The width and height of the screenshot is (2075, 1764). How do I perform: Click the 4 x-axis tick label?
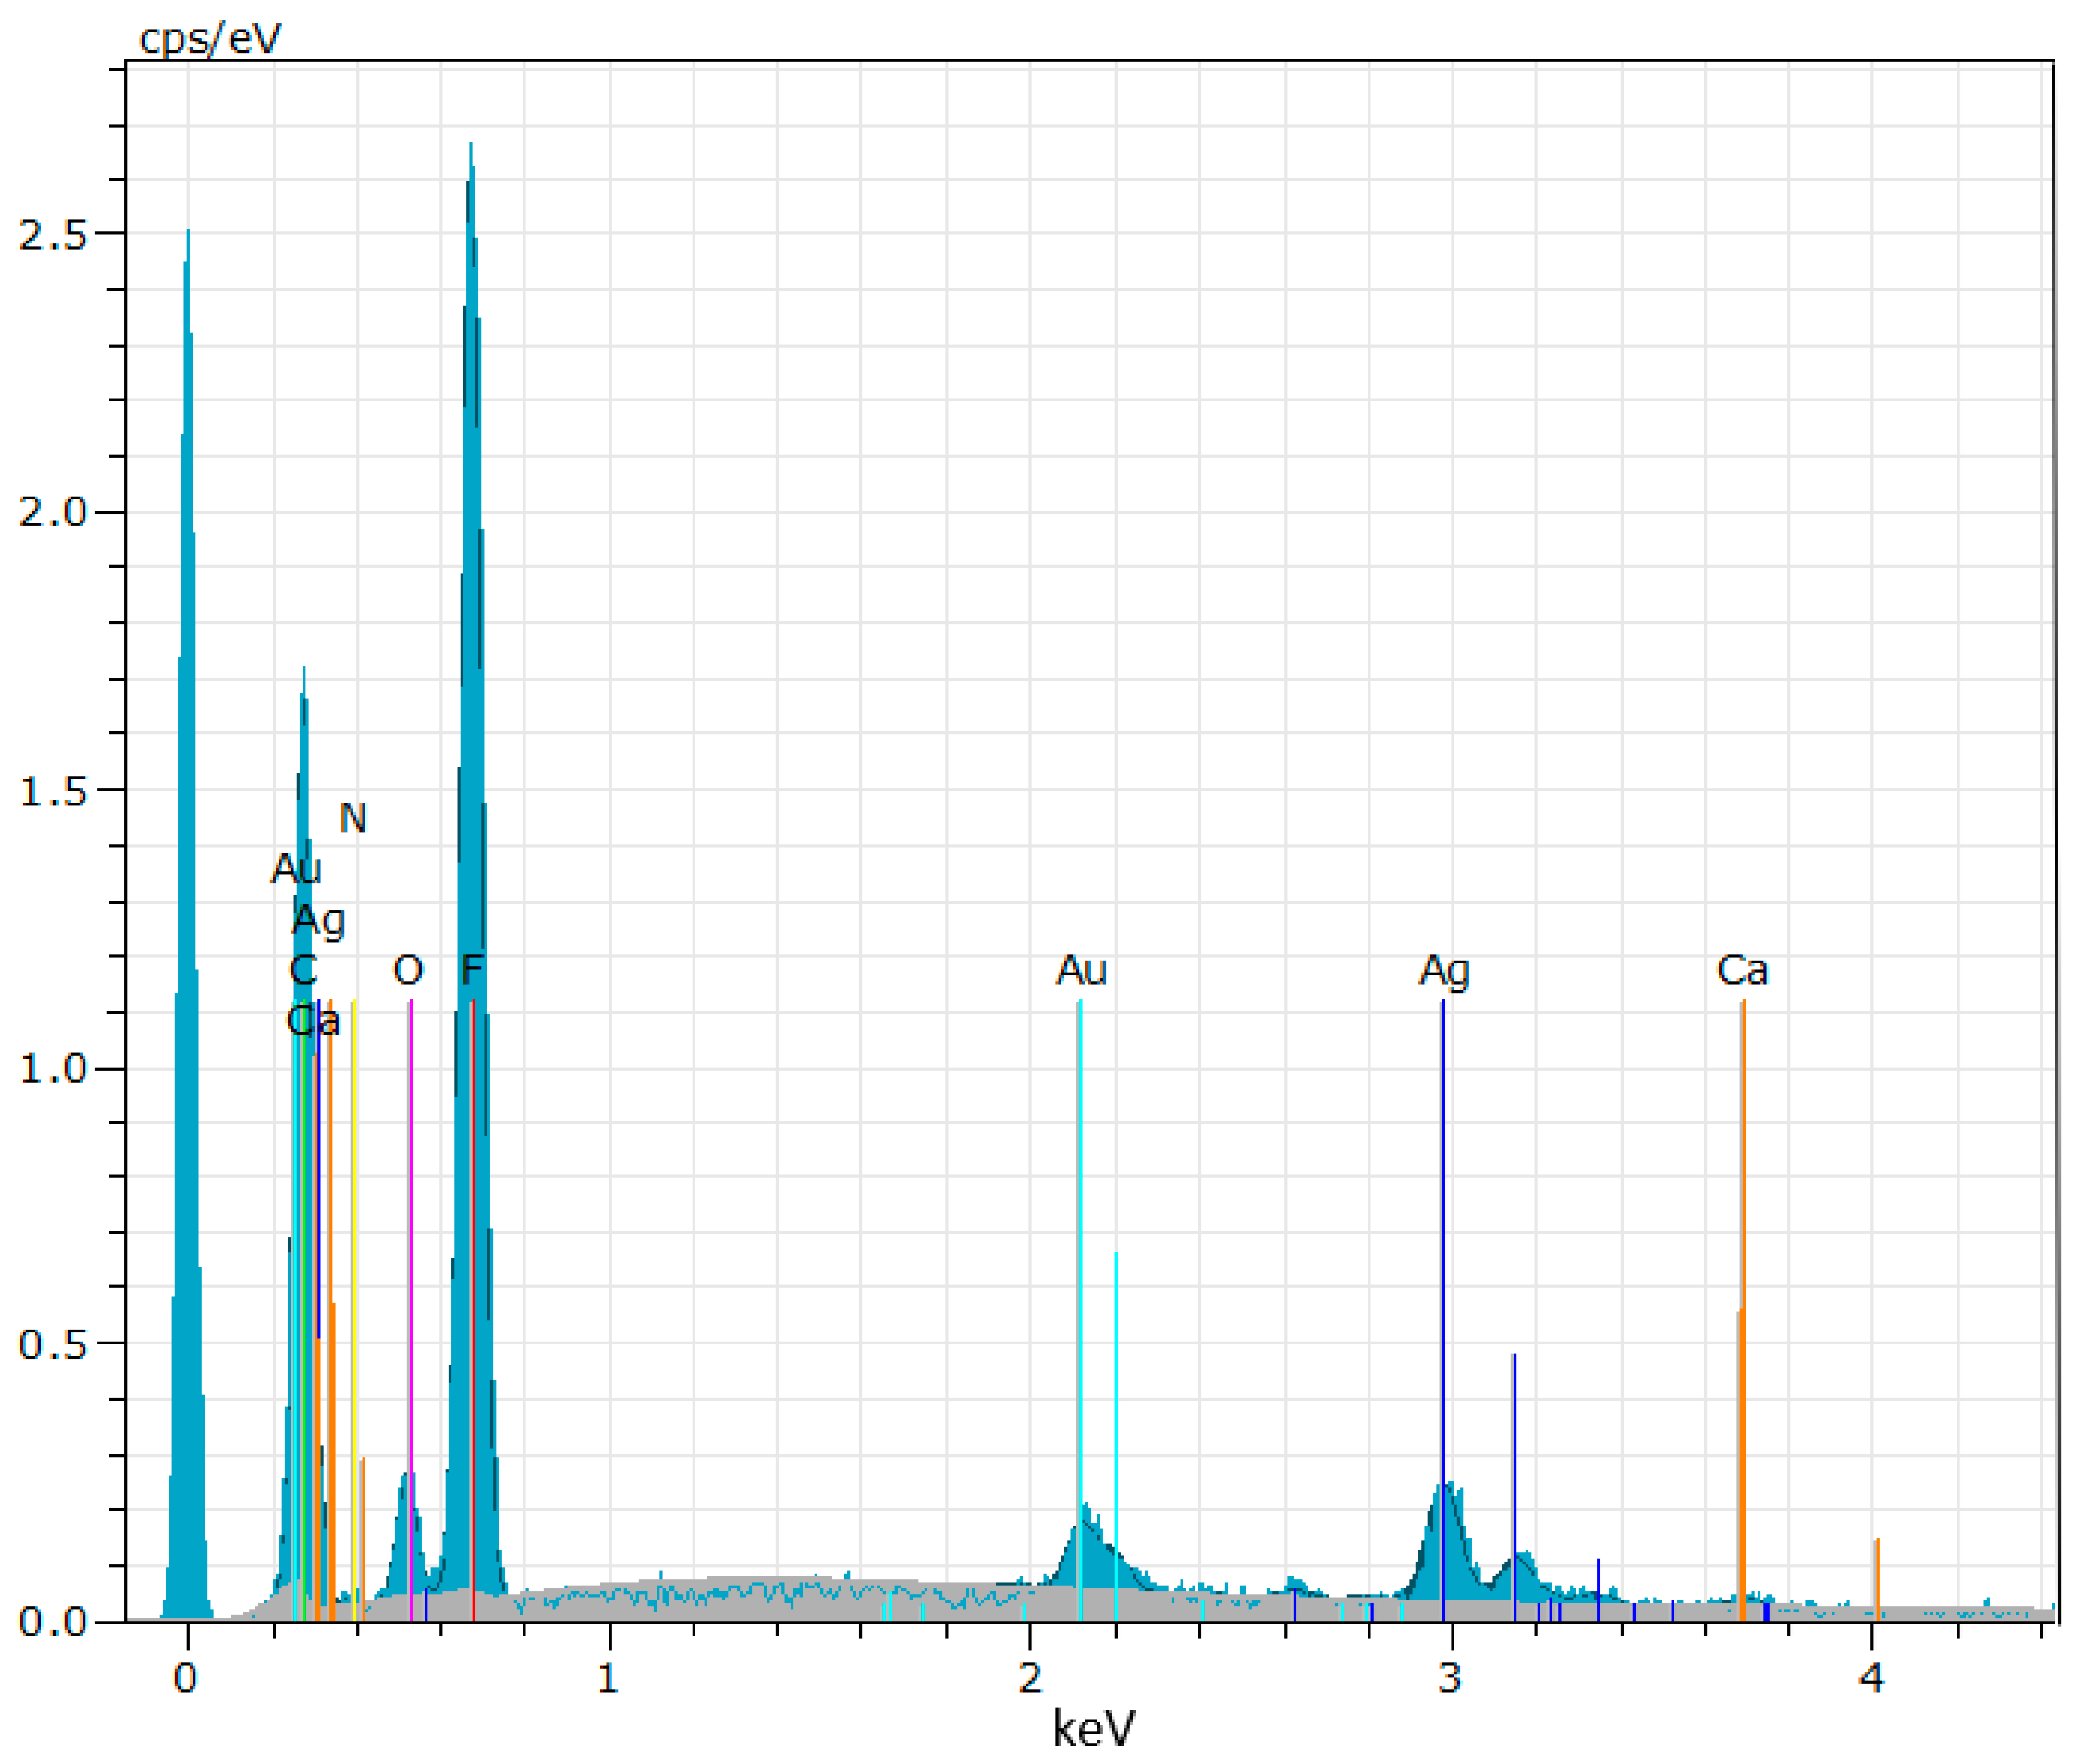pyautogui.click(x=1871, y=1677)
